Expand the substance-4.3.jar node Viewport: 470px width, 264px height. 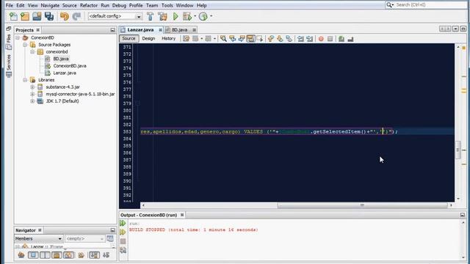click(32, 87)
